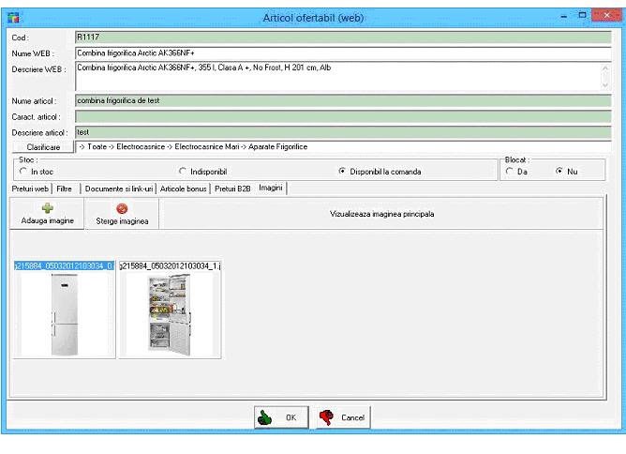Set Blocat to 'Nu'
The width and height of the screenshot is (626, 454).
(x=559, y=172)
